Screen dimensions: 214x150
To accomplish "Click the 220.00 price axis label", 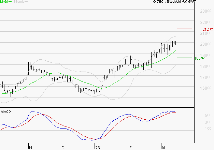I will click(x=206, y=22).
